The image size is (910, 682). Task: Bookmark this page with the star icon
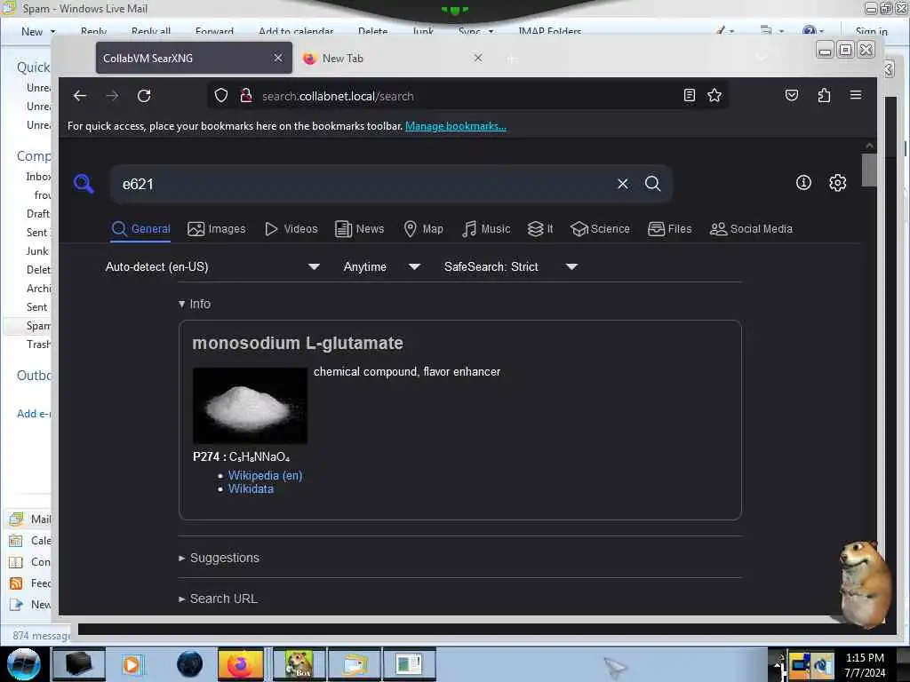(x=714, y=95)
